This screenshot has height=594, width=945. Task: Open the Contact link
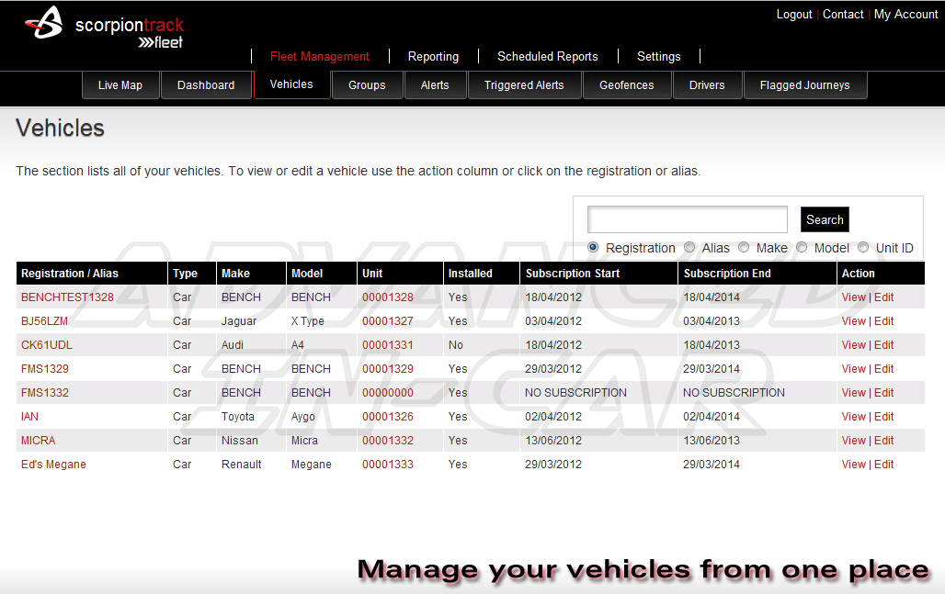pyautogui.click(x=843, y=15)
